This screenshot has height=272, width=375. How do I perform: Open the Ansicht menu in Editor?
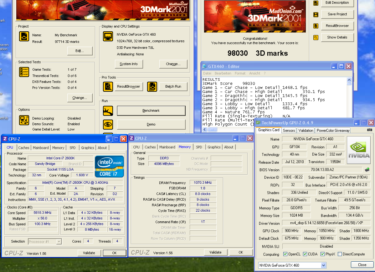255,74
